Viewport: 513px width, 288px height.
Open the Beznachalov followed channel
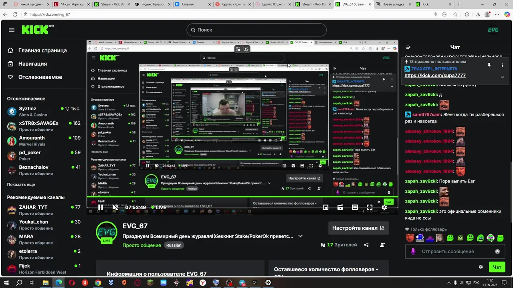point(44,170)
